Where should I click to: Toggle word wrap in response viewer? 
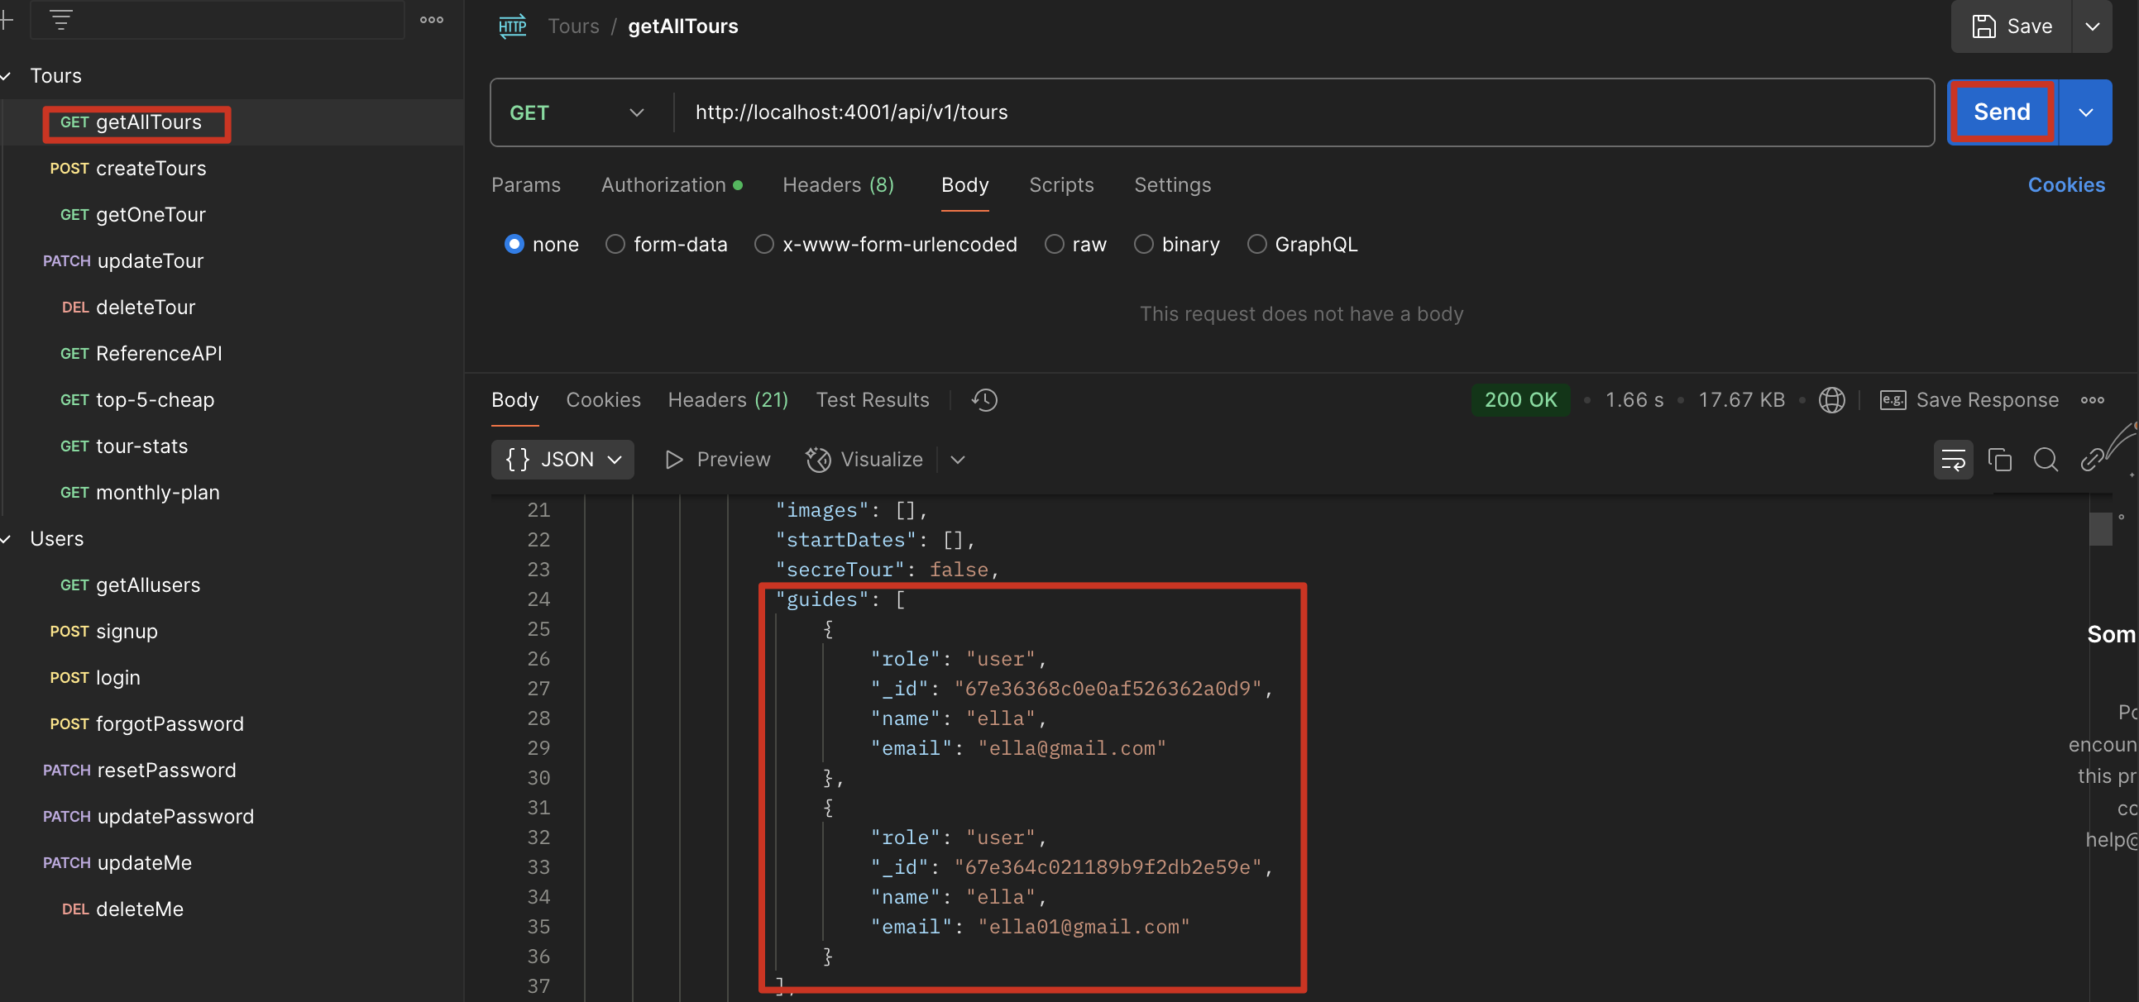pos(1952,459)
